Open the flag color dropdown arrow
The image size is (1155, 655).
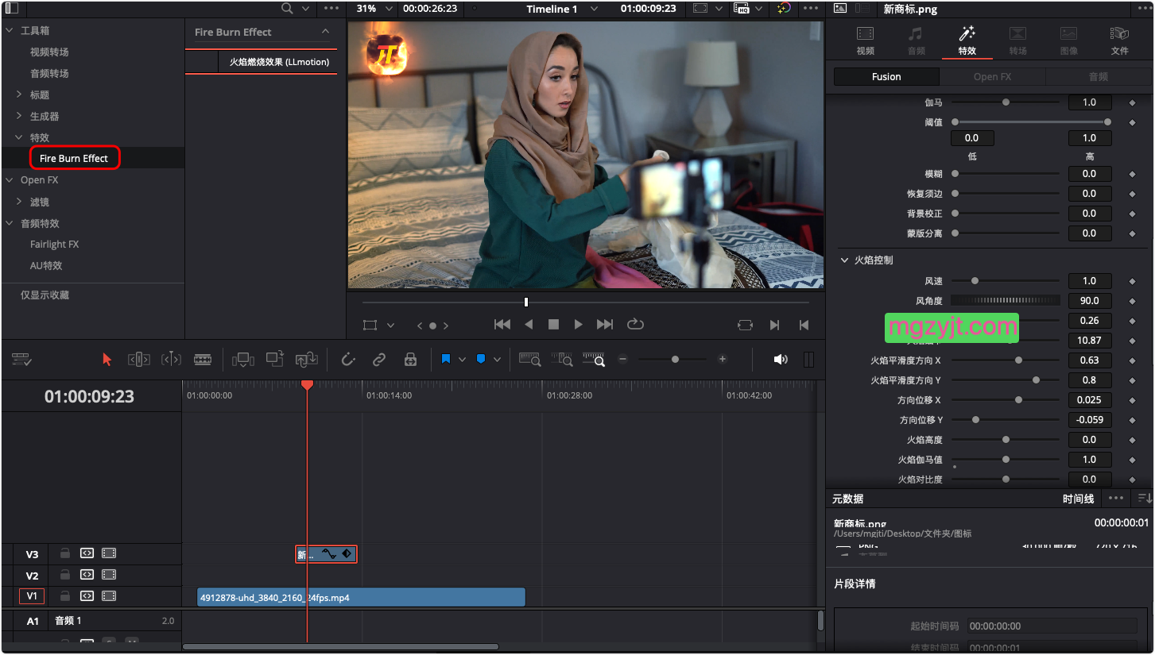tap(462, 360)
